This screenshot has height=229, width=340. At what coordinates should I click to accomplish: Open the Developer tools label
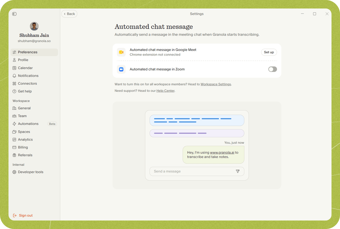31,172
